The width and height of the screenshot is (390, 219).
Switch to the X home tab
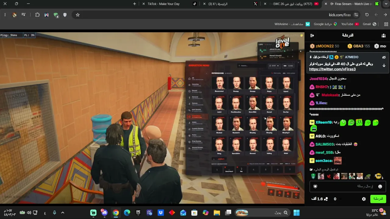click(230, 4)
